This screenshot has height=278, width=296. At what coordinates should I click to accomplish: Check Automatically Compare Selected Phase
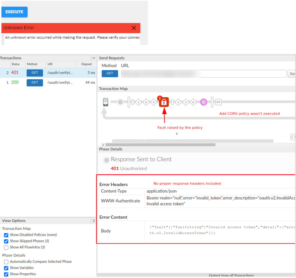click(x=6, y=262)
